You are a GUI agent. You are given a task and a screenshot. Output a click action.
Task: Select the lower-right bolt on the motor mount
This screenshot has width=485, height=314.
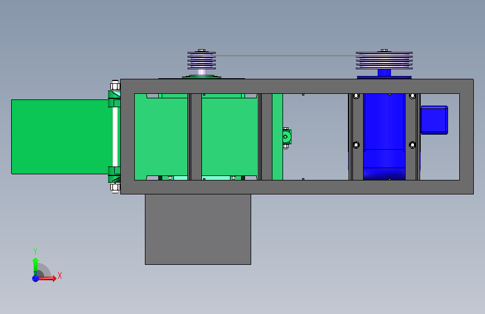pos(412,145)
